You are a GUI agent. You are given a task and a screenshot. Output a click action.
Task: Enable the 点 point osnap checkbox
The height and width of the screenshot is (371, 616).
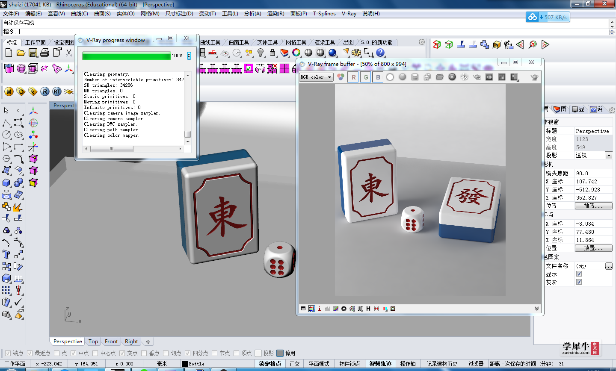point(56,353)
